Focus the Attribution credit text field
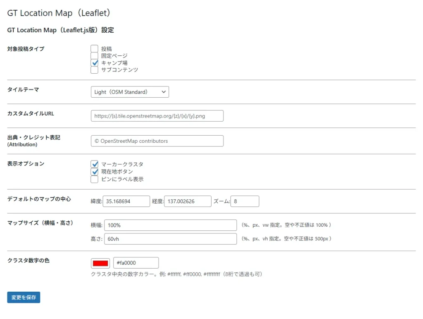This screenshot has width=423, height=319. (157, 141)
